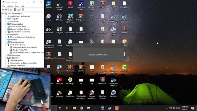Select Qualcomm HS-USB QDLoader 9008 device
The height and width of the screenshot is (111, 197).
[x=27, y=53]
